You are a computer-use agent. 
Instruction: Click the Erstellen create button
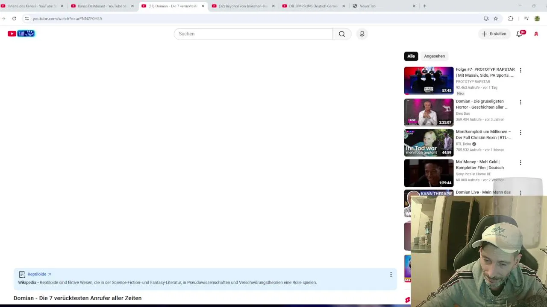pyautogui.click(x=494, y=34)
